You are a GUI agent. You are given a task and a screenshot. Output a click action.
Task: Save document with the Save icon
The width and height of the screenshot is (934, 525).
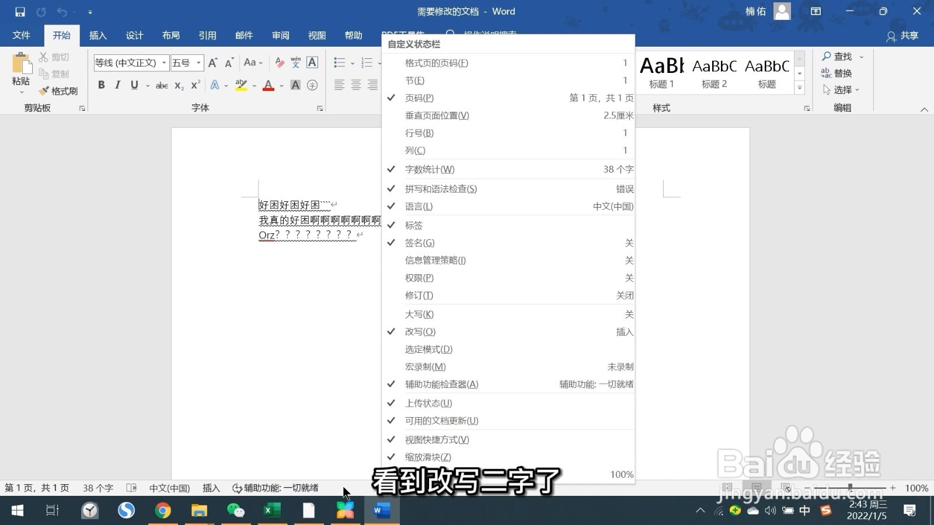coord(20,12)
